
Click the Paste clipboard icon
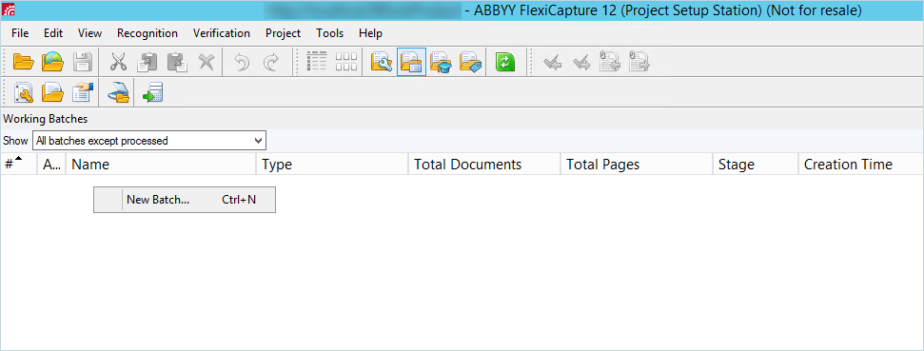coord(177,62)
